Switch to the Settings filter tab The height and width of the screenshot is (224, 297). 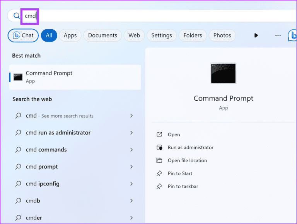click(x=161, y=35)
